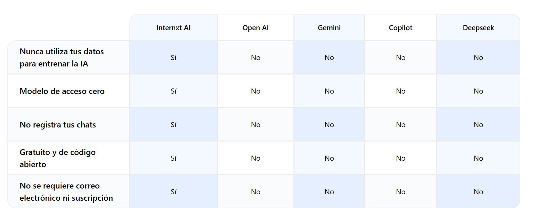Click the Copilot column header
Screen dimensions: 546x218
[400, 28]
